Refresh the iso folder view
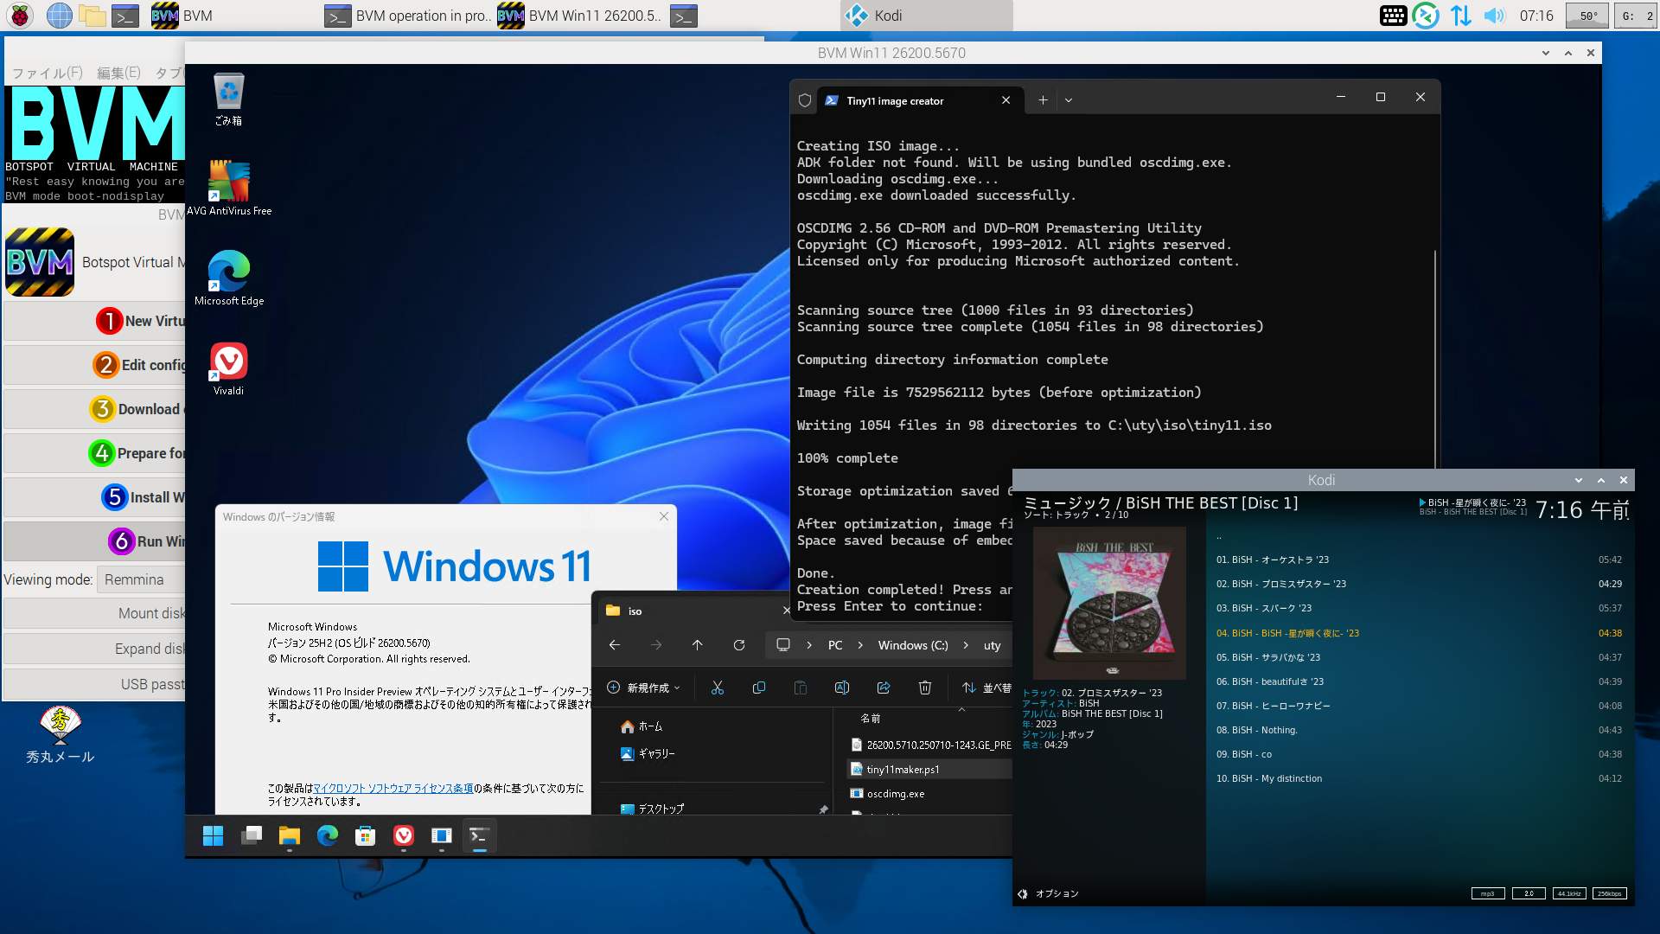Viewport: 1660px width, 934px height. coord(738,645)
